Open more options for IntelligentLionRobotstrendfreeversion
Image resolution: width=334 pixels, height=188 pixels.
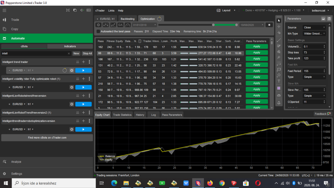point(89,96)
